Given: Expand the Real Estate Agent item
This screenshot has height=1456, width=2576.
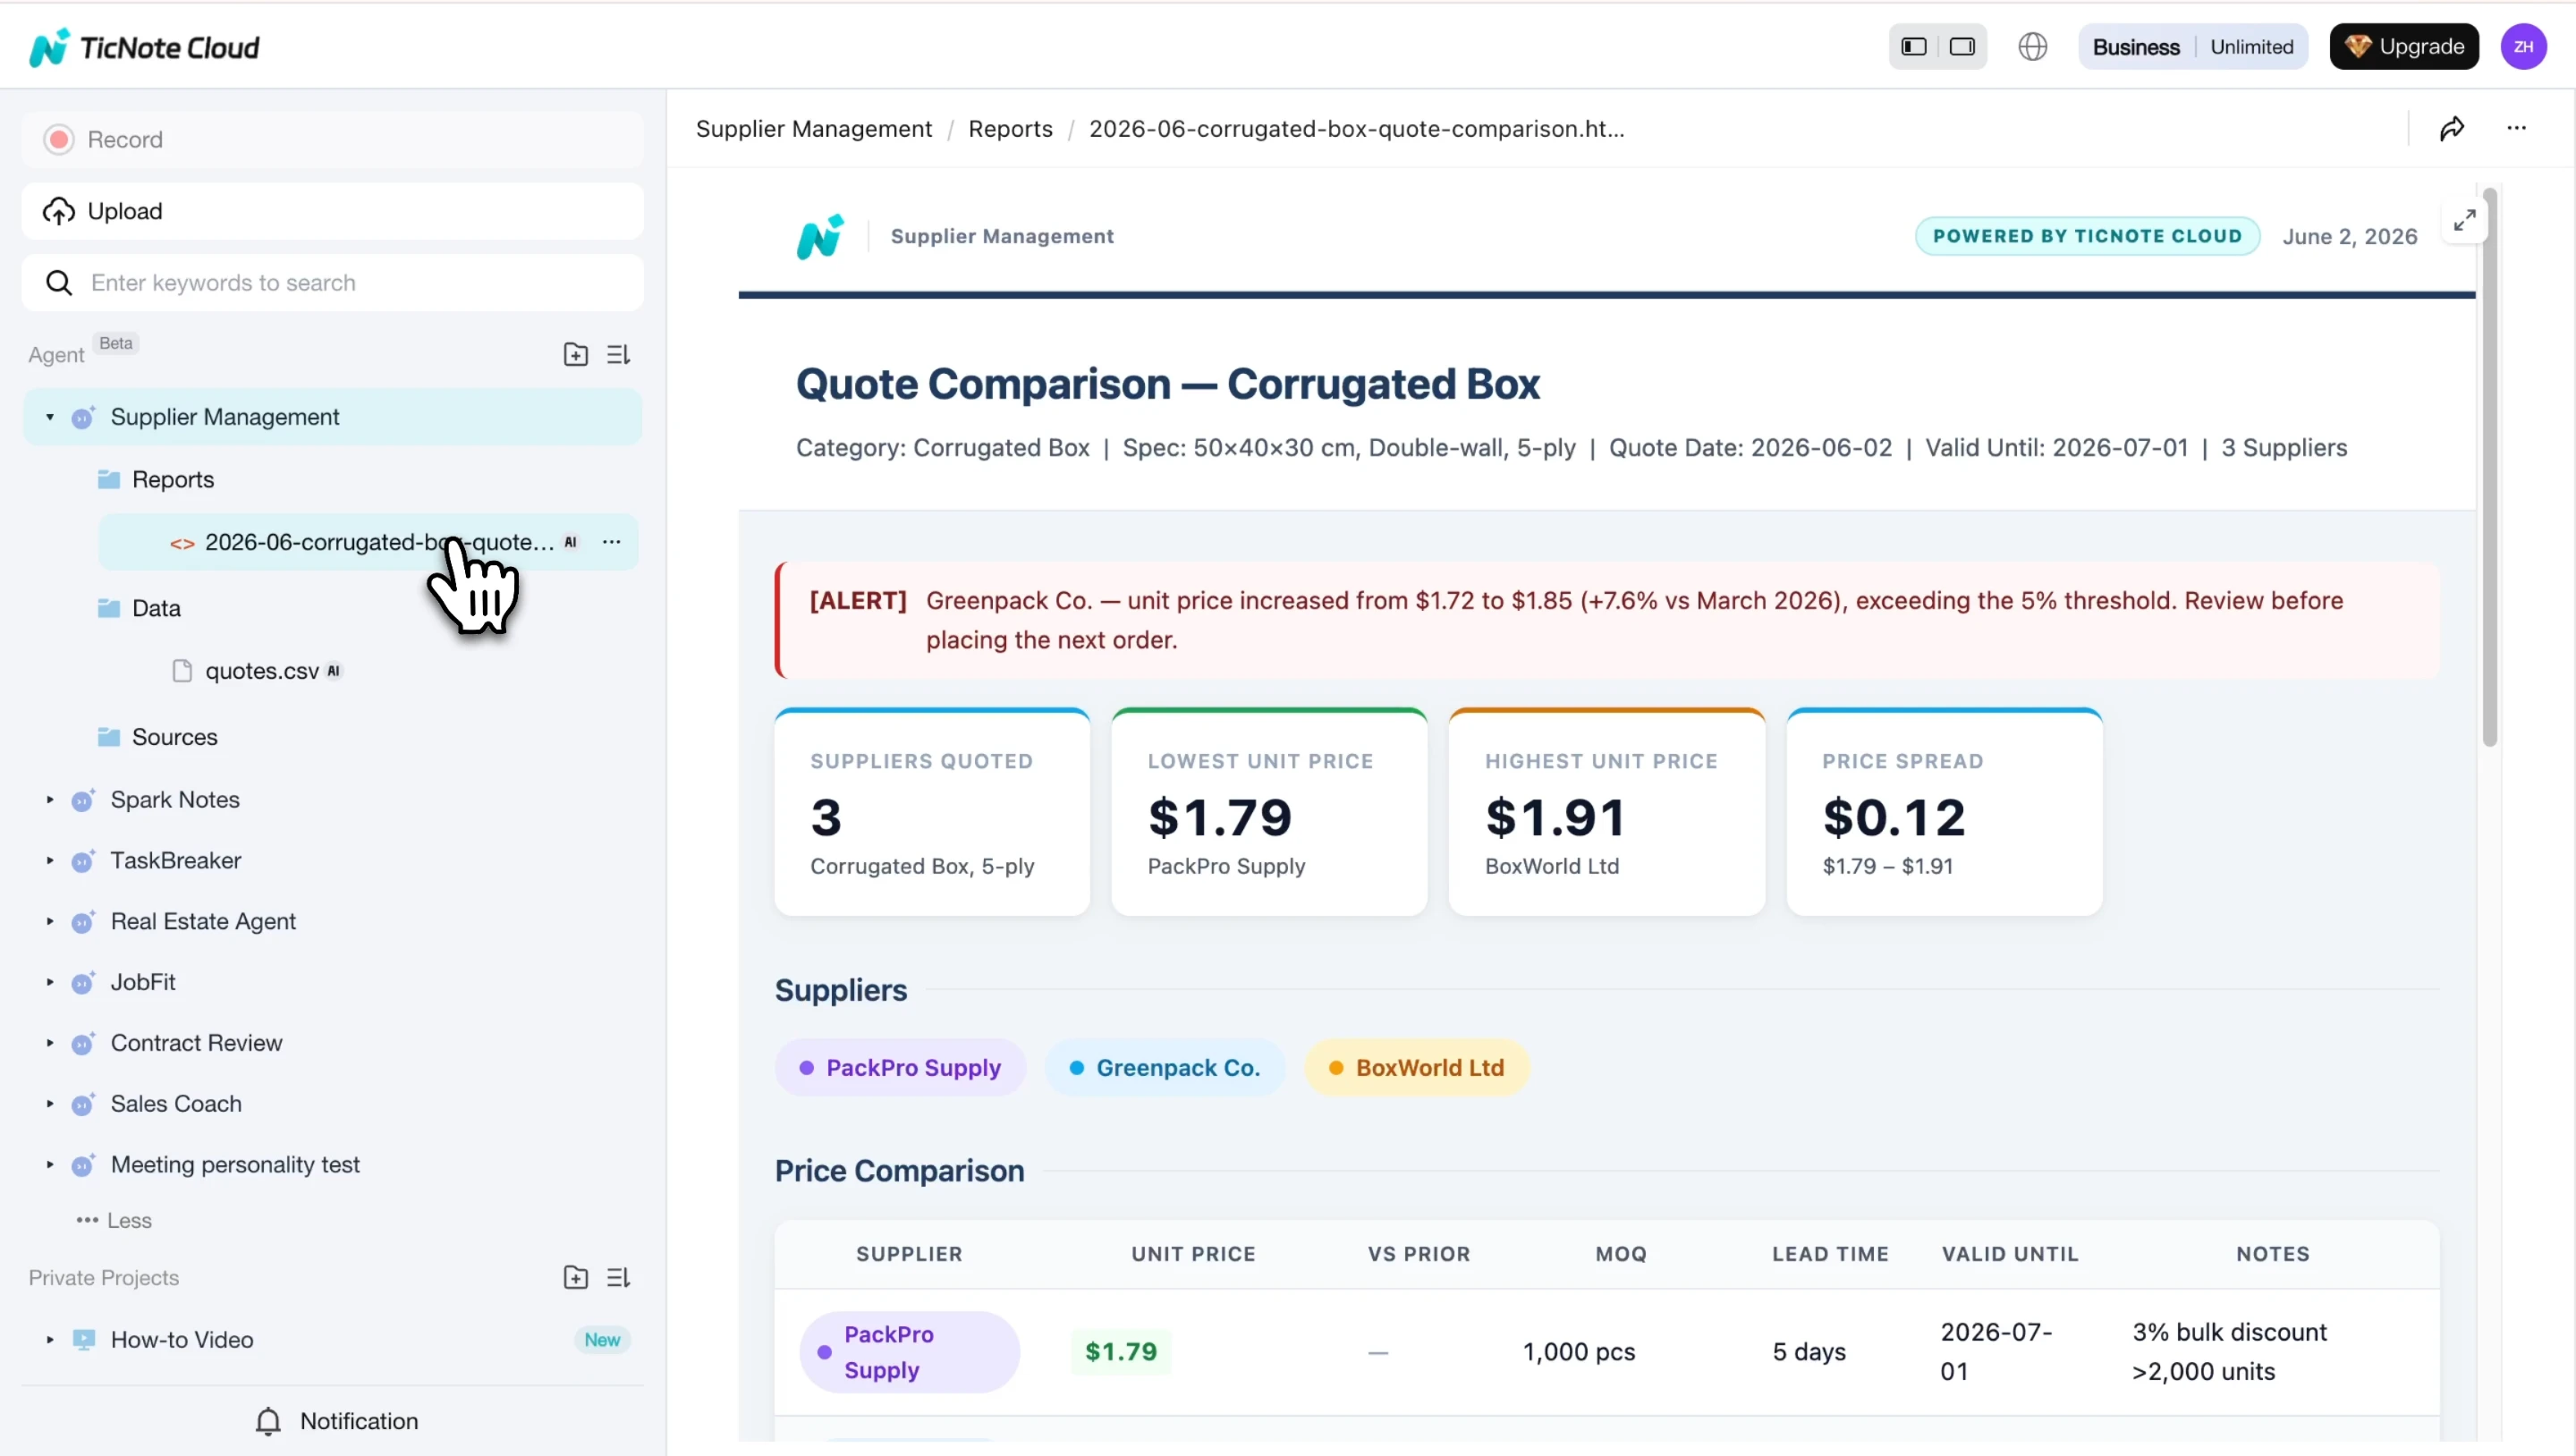Looking at the screenshot, I should tap(49, 922).
